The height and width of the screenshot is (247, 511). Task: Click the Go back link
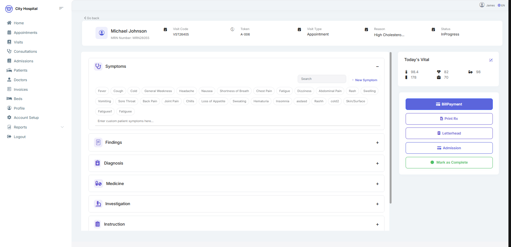pyautogui.click(x=92, y=18)
